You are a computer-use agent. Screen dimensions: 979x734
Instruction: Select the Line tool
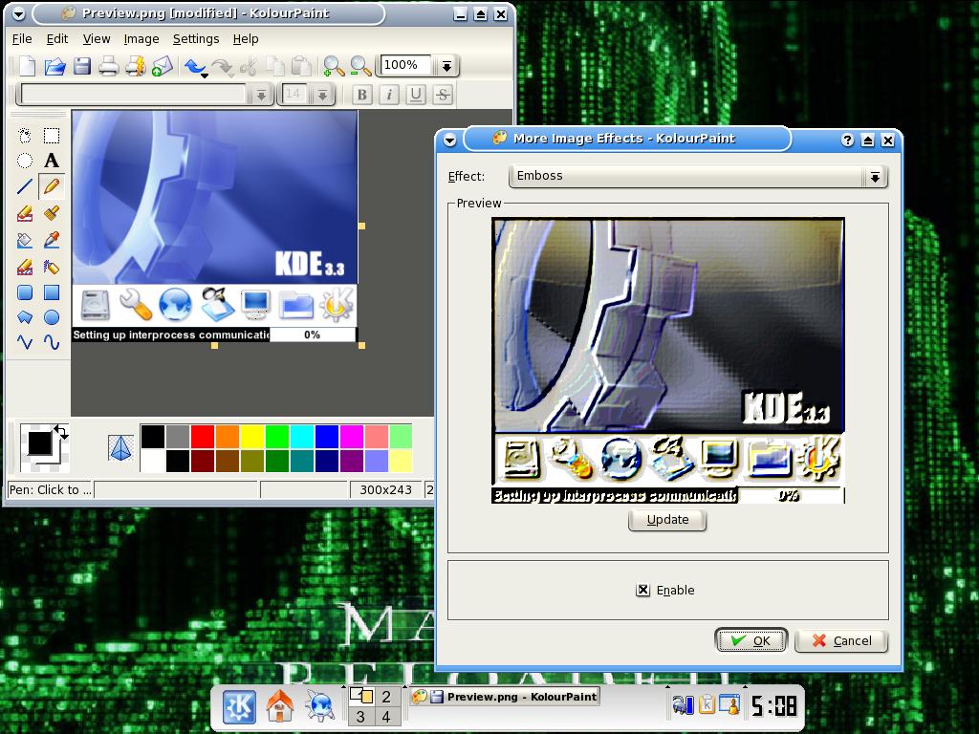click(24, 186)
